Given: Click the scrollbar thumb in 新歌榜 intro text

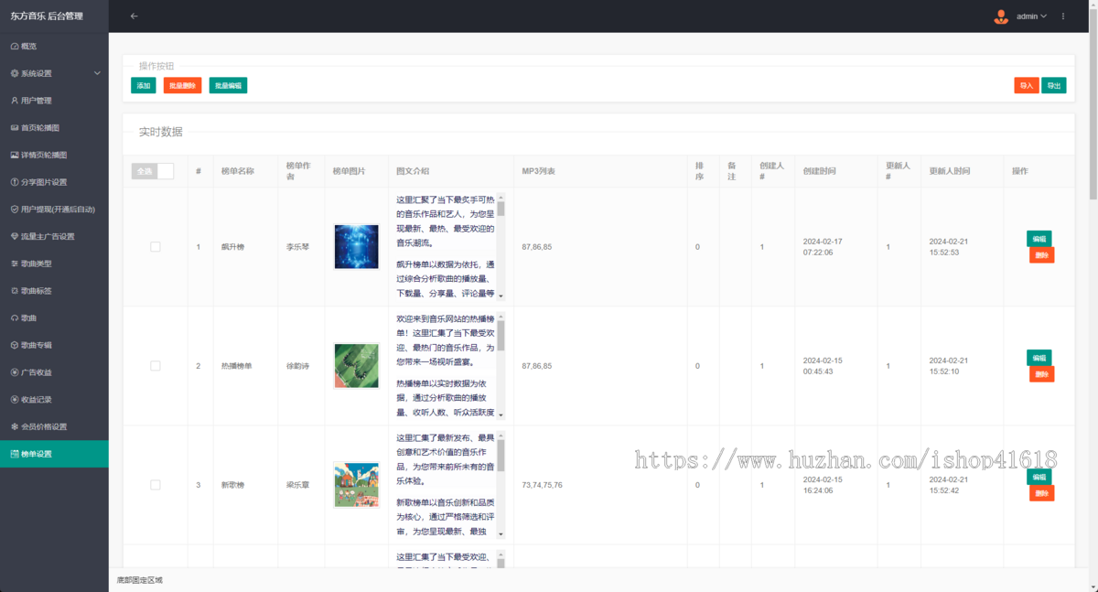Looking at the screenshot, I should 501,455.
